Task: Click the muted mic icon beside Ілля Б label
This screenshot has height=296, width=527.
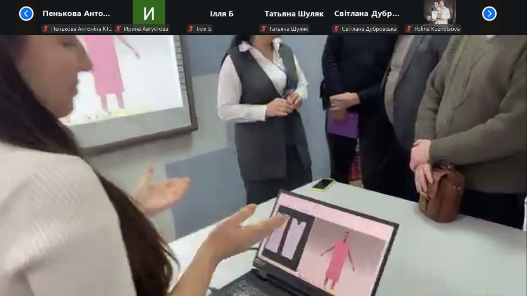Action: (x=191, y=29)
